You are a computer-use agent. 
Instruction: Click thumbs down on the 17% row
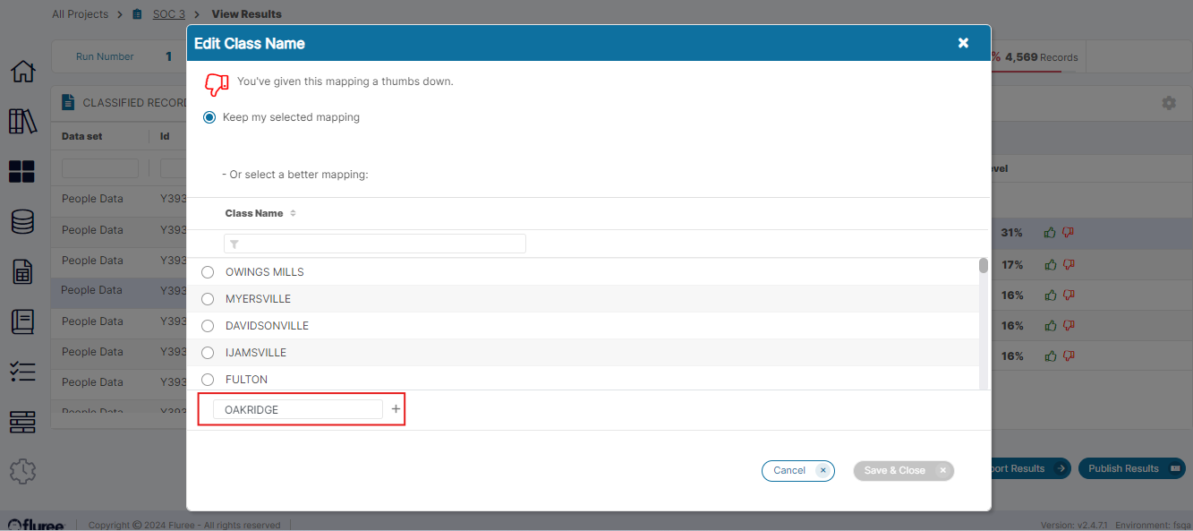[x=1068, y=265]
